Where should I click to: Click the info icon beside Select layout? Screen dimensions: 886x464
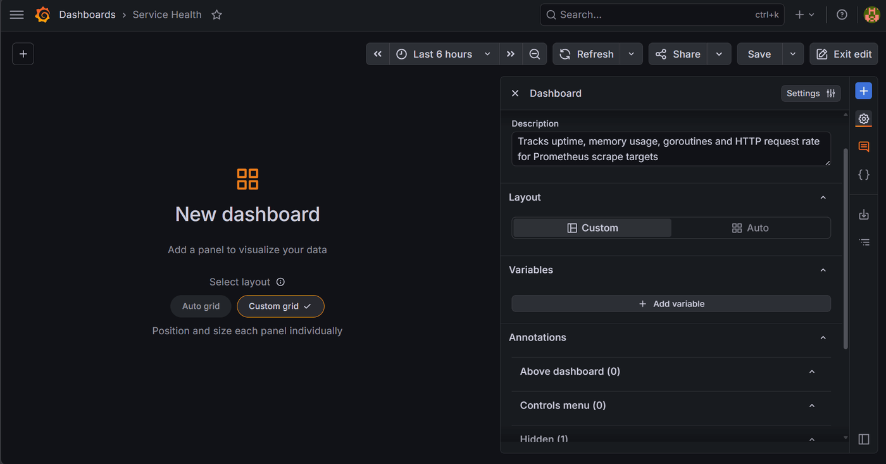[280, 282]
